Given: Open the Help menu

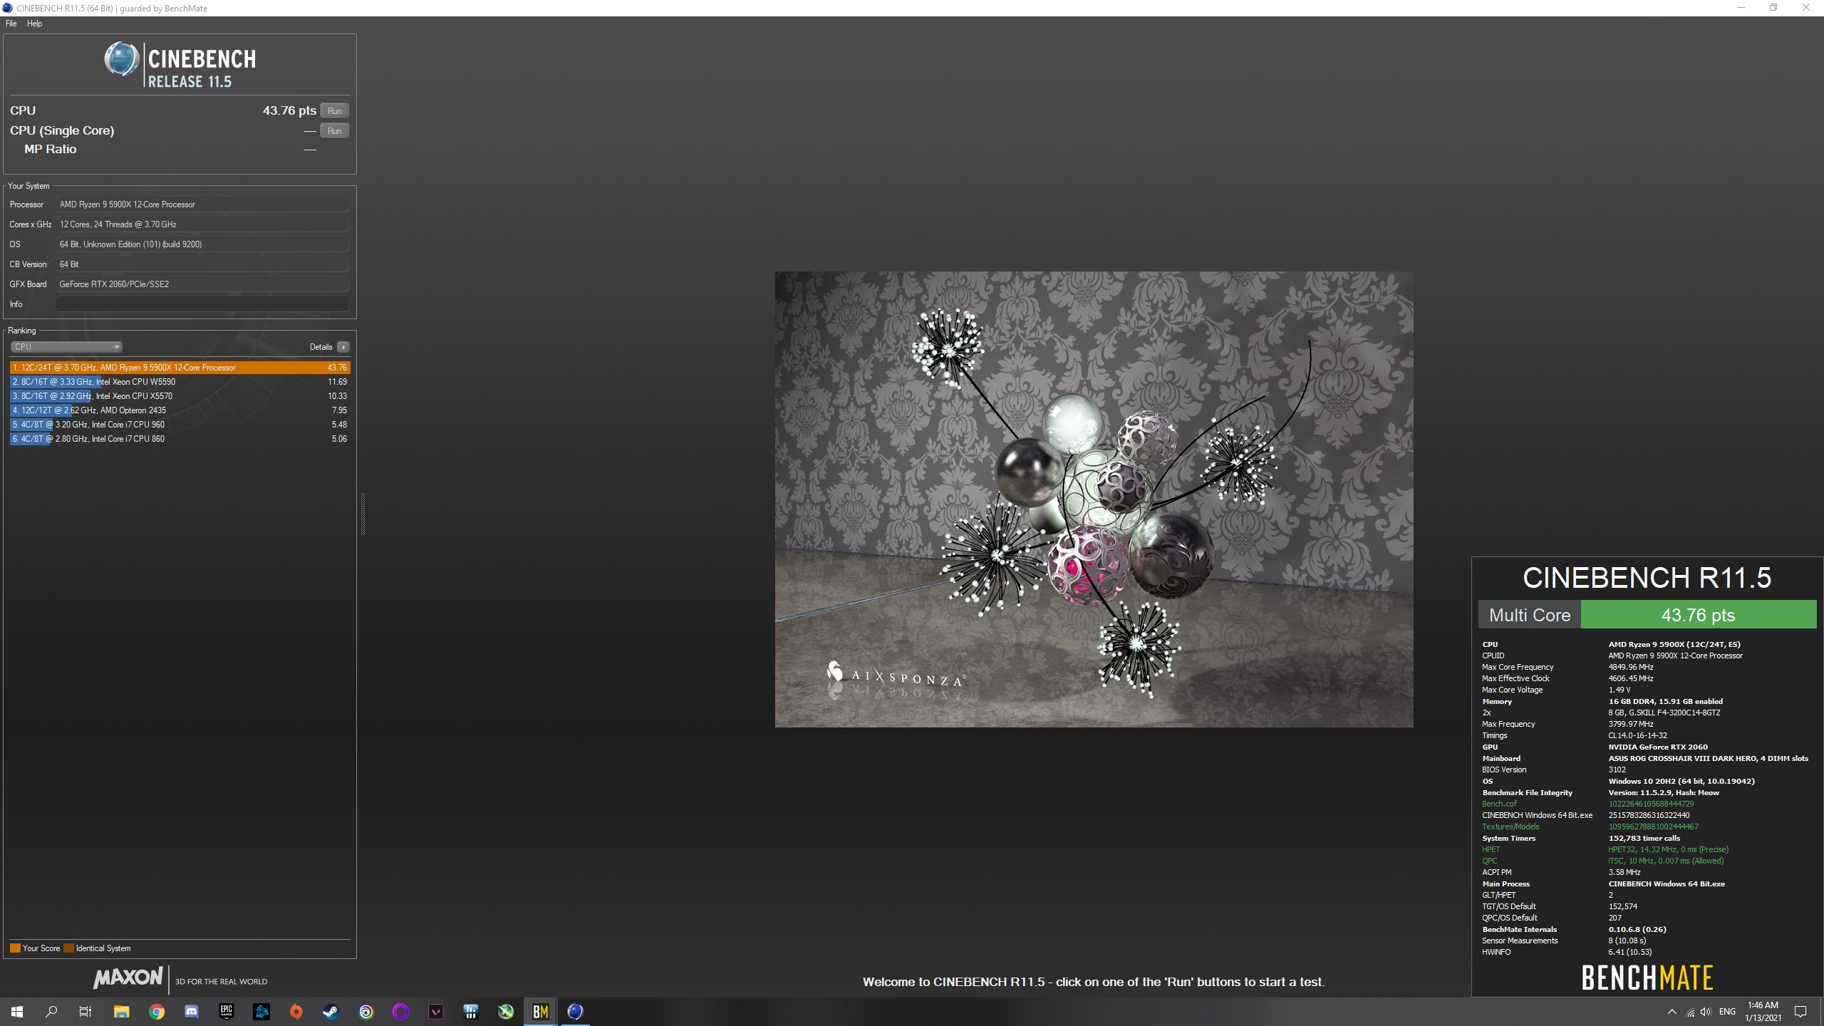Looking at the screenshot, I should pyautogui.click(x=34, y=24).
